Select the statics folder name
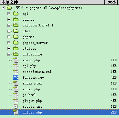This screenshot has width=119, height=118. [x=29, y=48]
